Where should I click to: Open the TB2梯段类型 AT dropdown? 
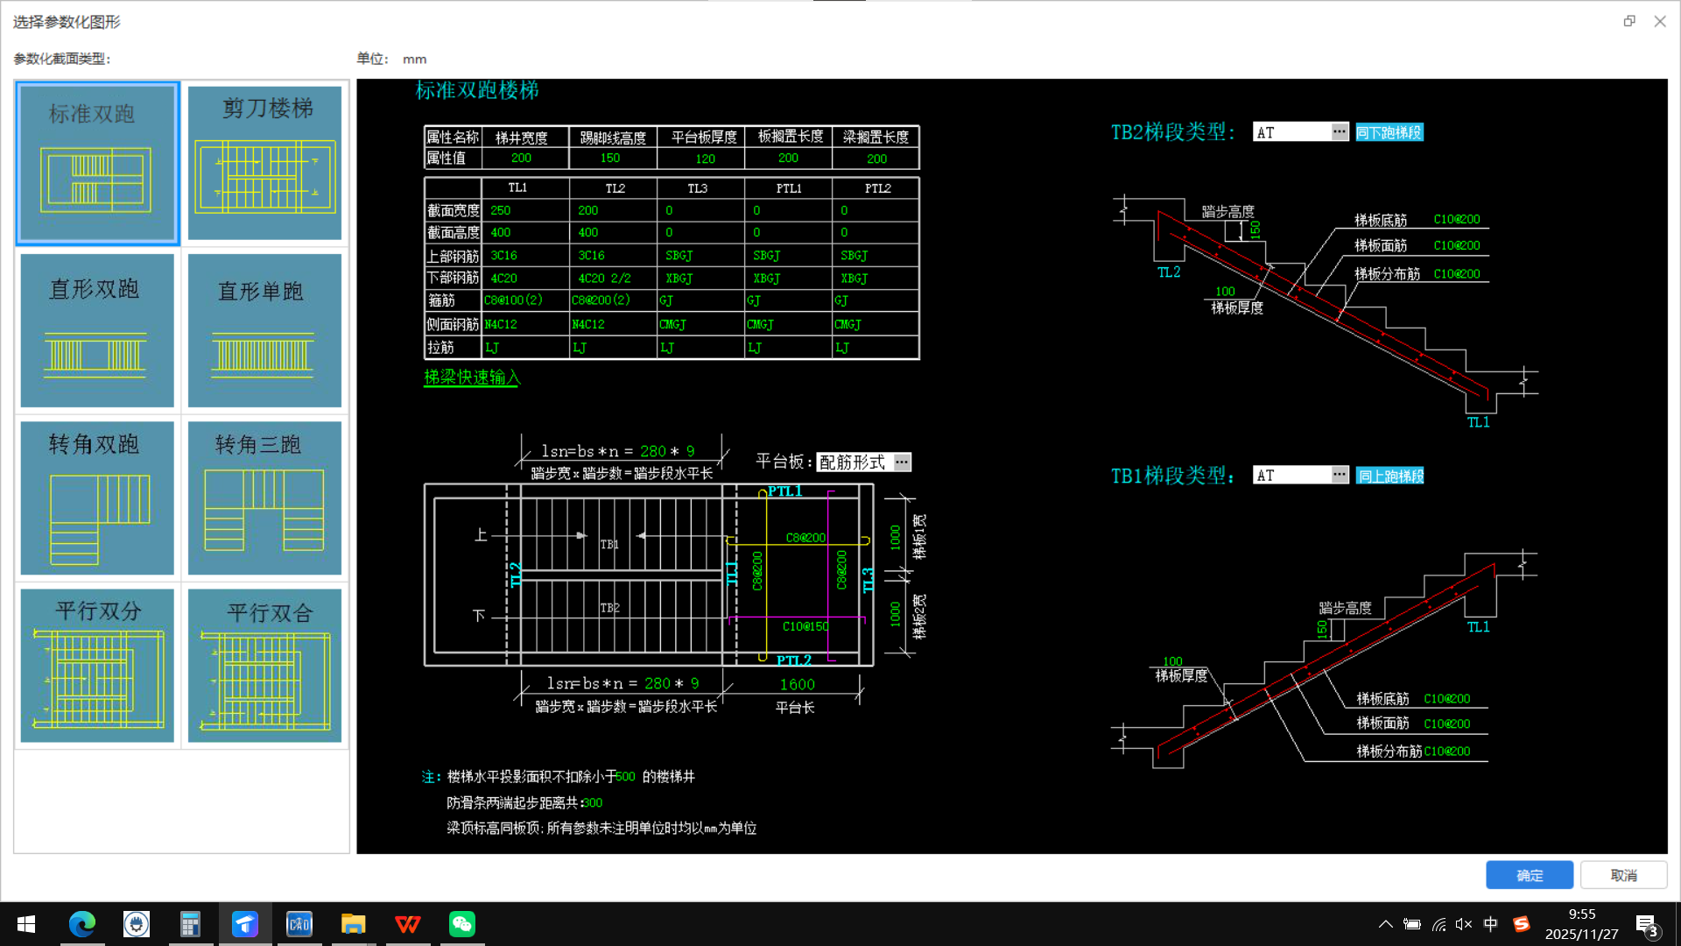[x=1339, y=132]
